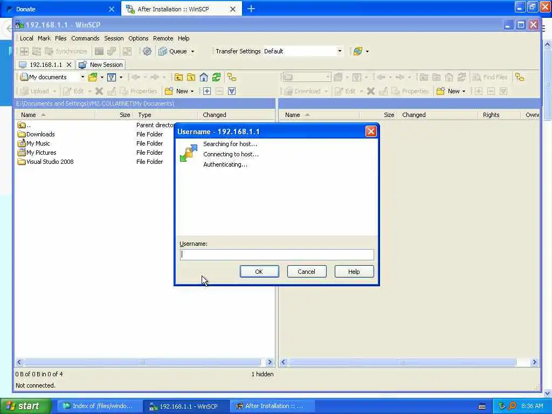Sort the remote panel by Rights column

click(499, 115)
